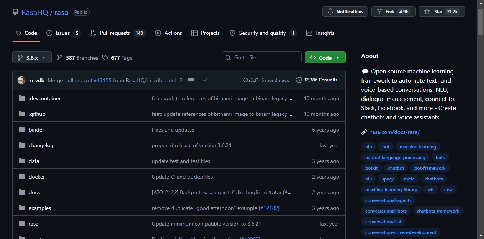The height and width of the screenshot is (239, 484).
Task: Open pull request #13155 link
Action: click(x=103, y=80)
